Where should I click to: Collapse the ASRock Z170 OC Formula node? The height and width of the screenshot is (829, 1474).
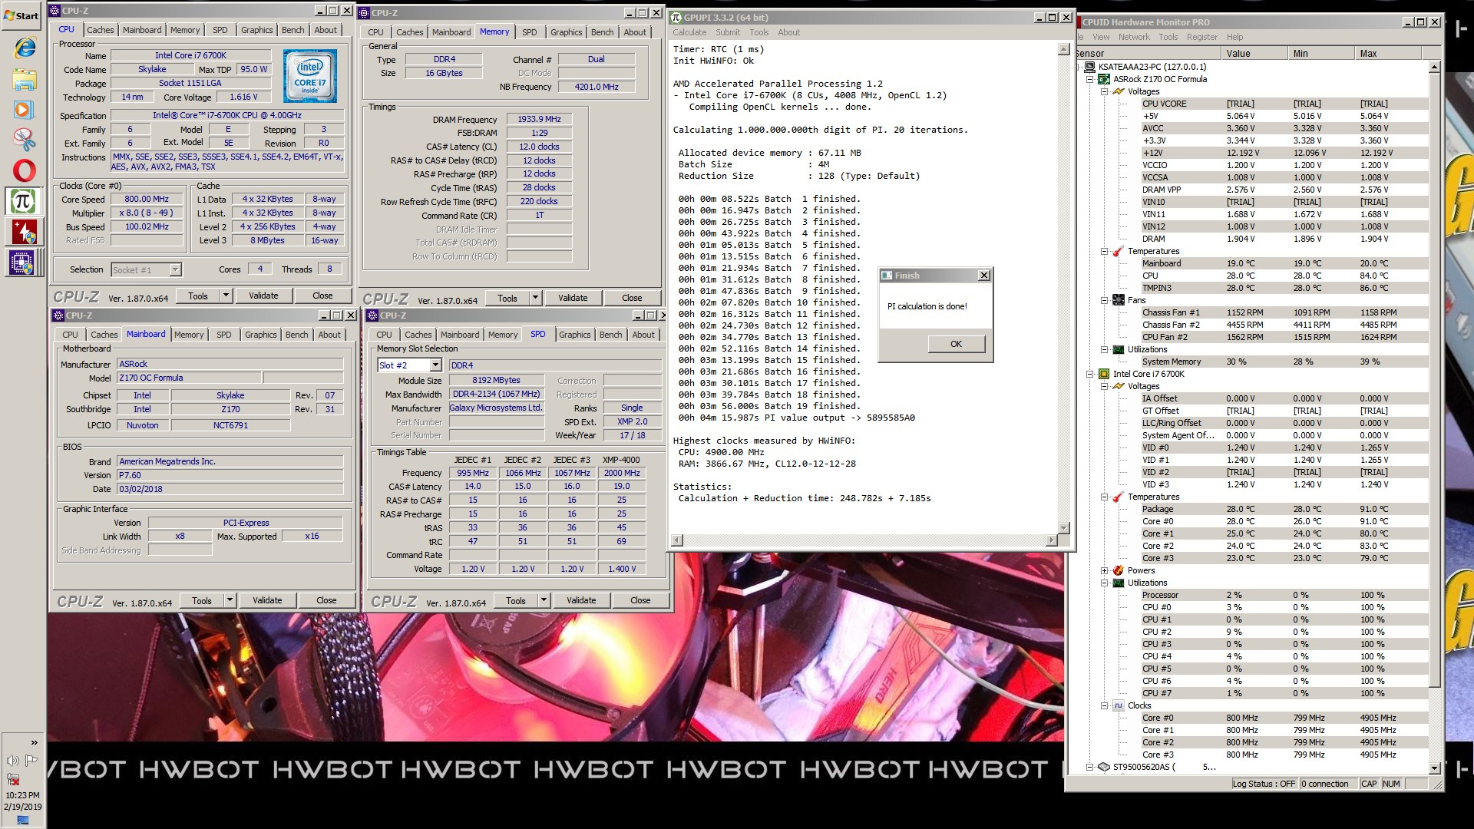[x=1090, y=79]
